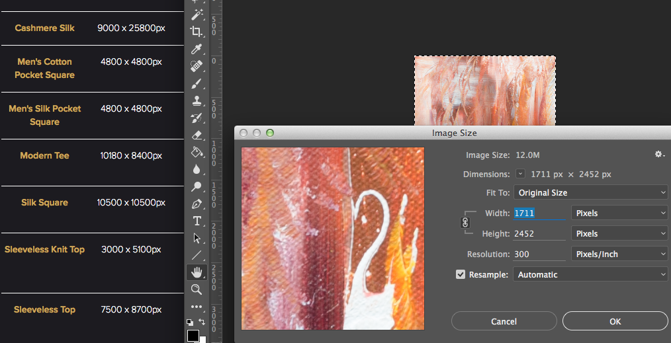Open the Dimensions units chevron dropdown

(x=520, y=174)
